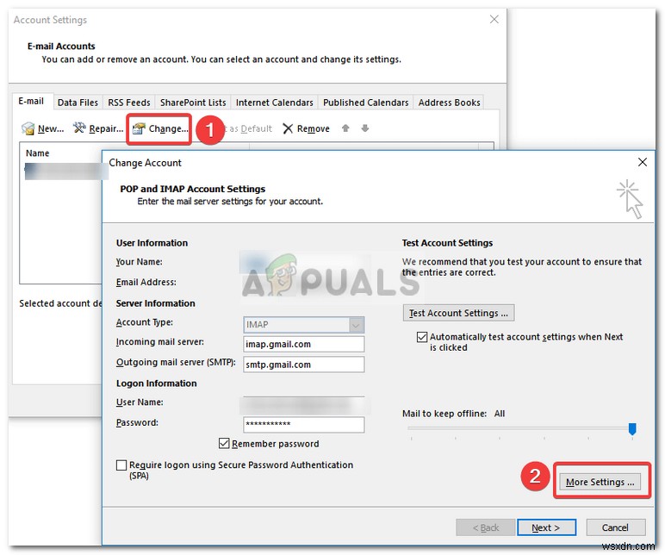Click the disabled Back button
The height and width of the screenshot is (555, 665).
(x=486, y=527)
